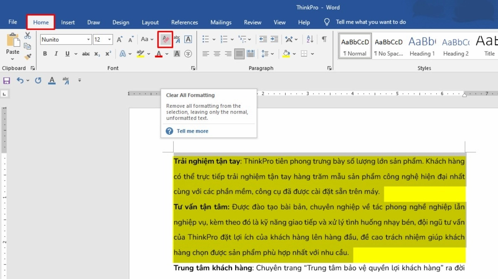Open the Borders dropdown arrow
498x279 pixels.
click(313, 54)
